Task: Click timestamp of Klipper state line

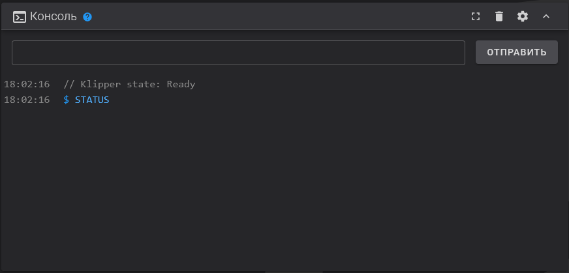Action: (27, 85)
